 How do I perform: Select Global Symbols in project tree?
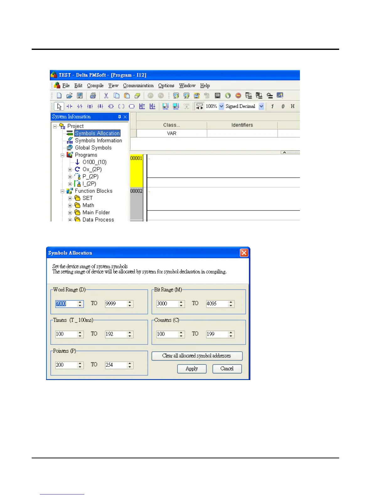[x=93, y=148]
